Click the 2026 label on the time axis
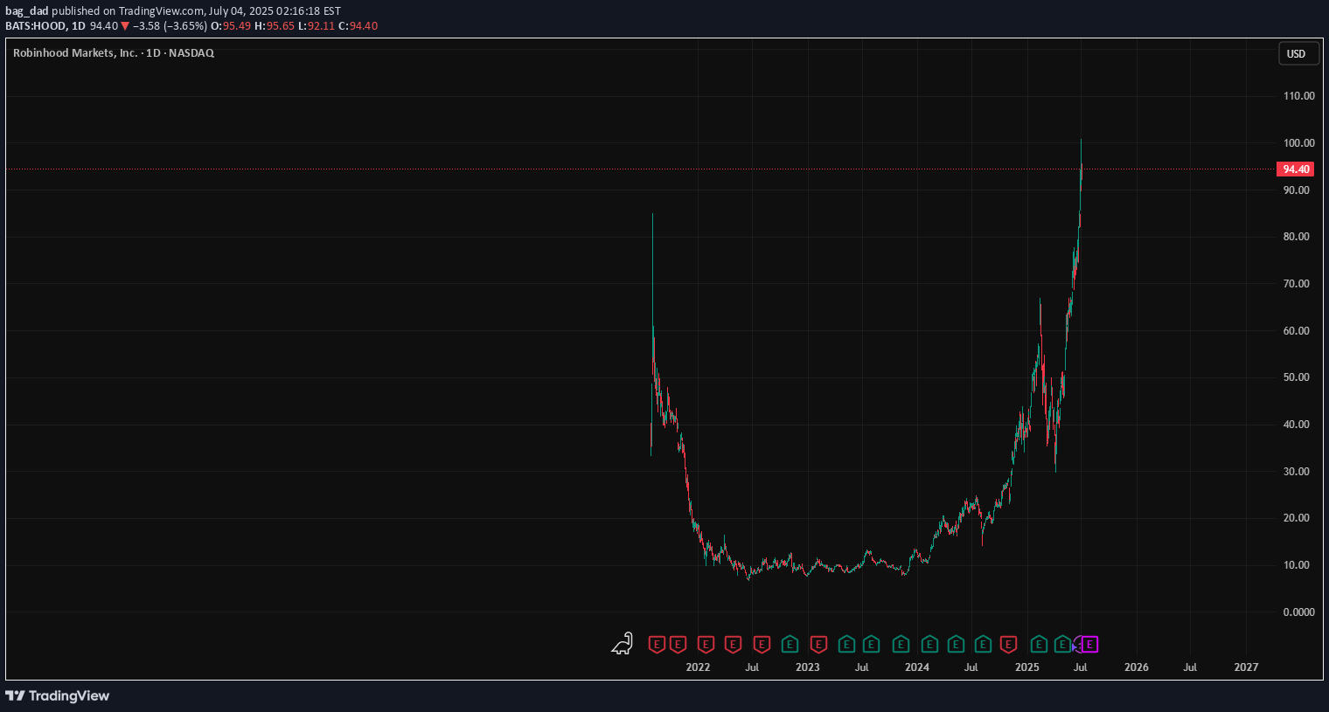This screenshot has width=1329, height=712. click(1137, 667)
